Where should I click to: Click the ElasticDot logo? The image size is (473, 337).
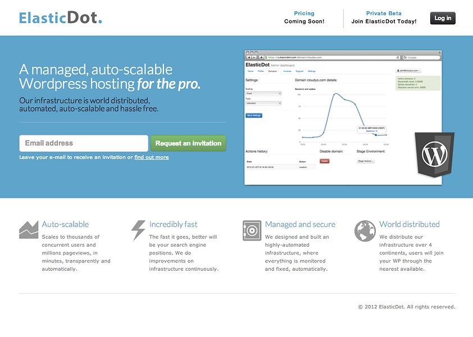coord(60,17)
